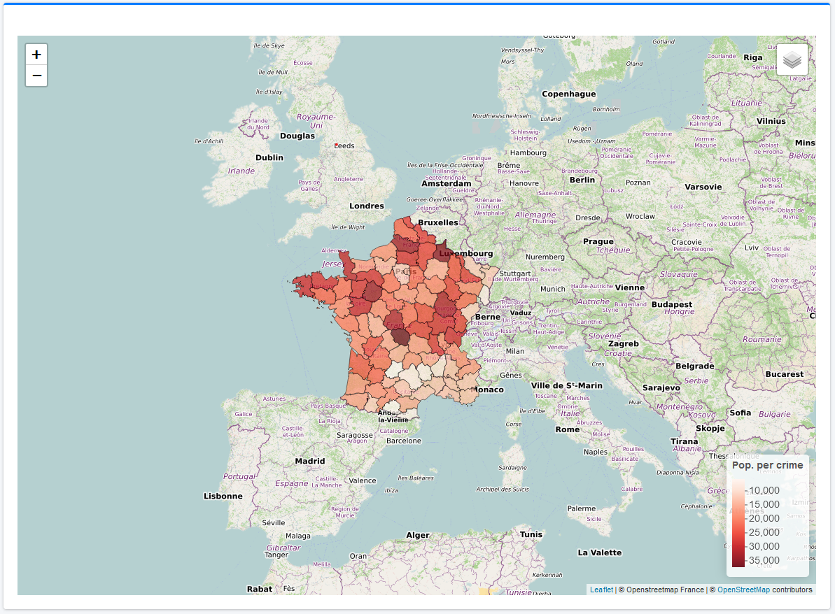Click the Varsovie city label
The image size is (835, 614).
pyautogui.click(x=703, y=187)
